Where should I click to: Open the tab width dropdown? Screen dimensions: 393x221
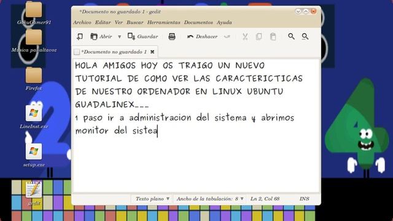coord(210,199)
